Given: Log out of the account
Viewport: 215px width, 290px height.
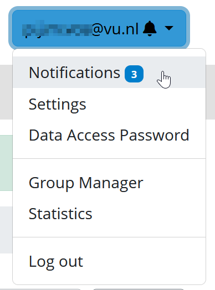Looking at the screenshot, I should click(109, 261).
